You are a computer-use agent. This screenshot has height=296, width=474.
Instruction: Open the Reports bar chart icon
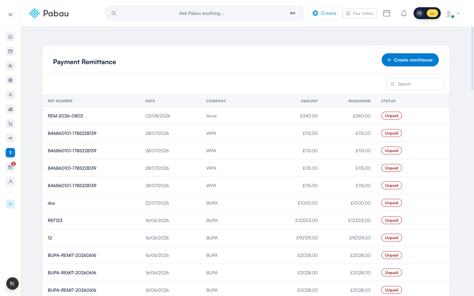(x=10, y=109)
